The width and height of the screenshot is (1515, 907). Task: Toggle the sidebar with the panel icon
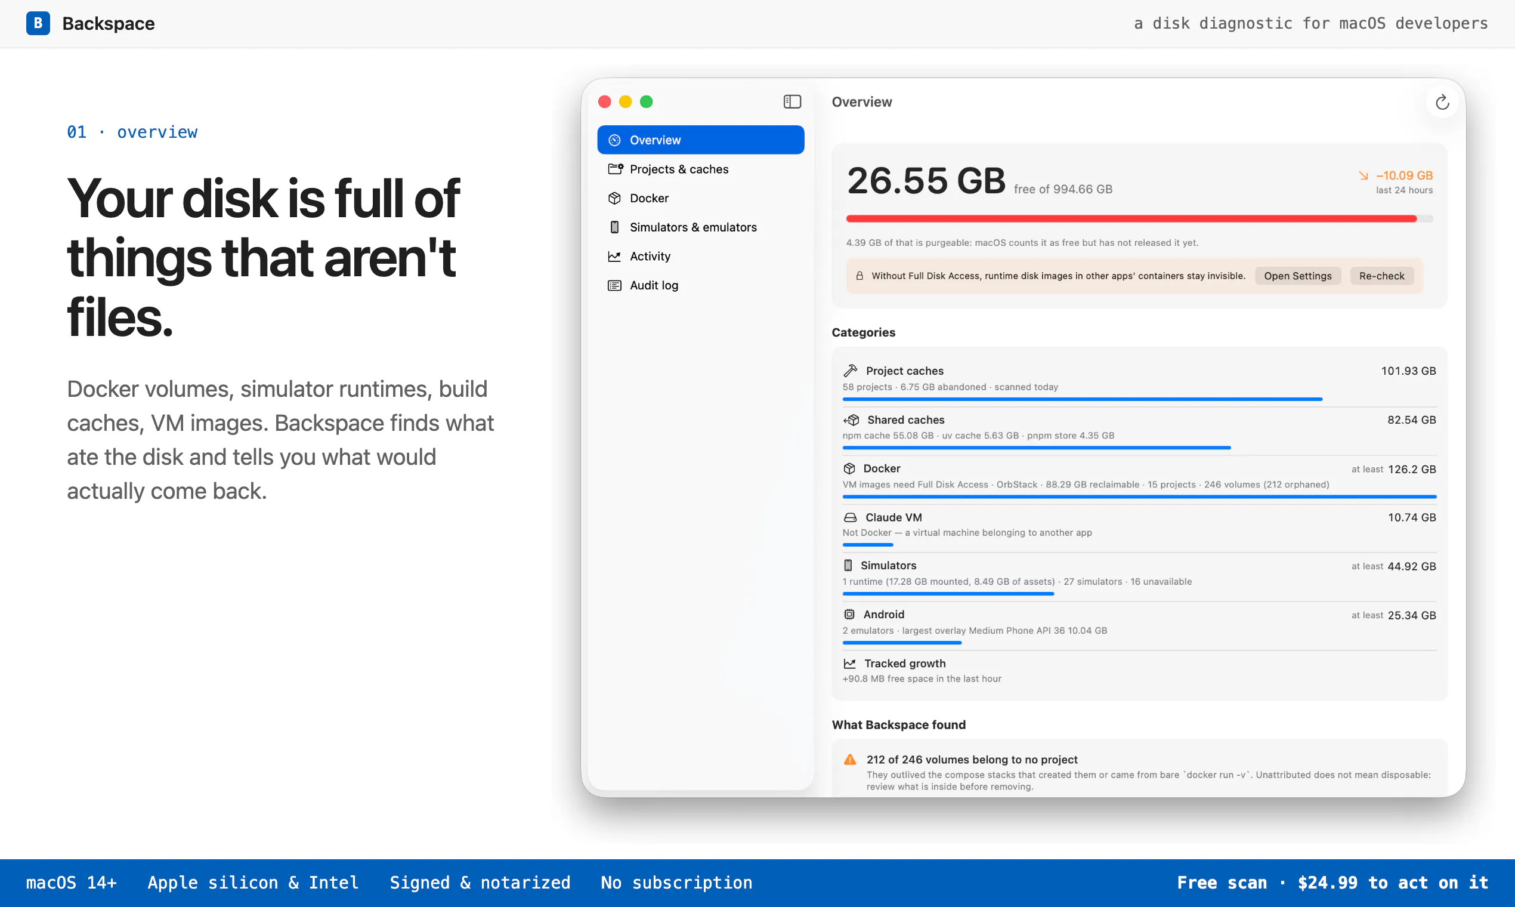click(x=791, y=101)
